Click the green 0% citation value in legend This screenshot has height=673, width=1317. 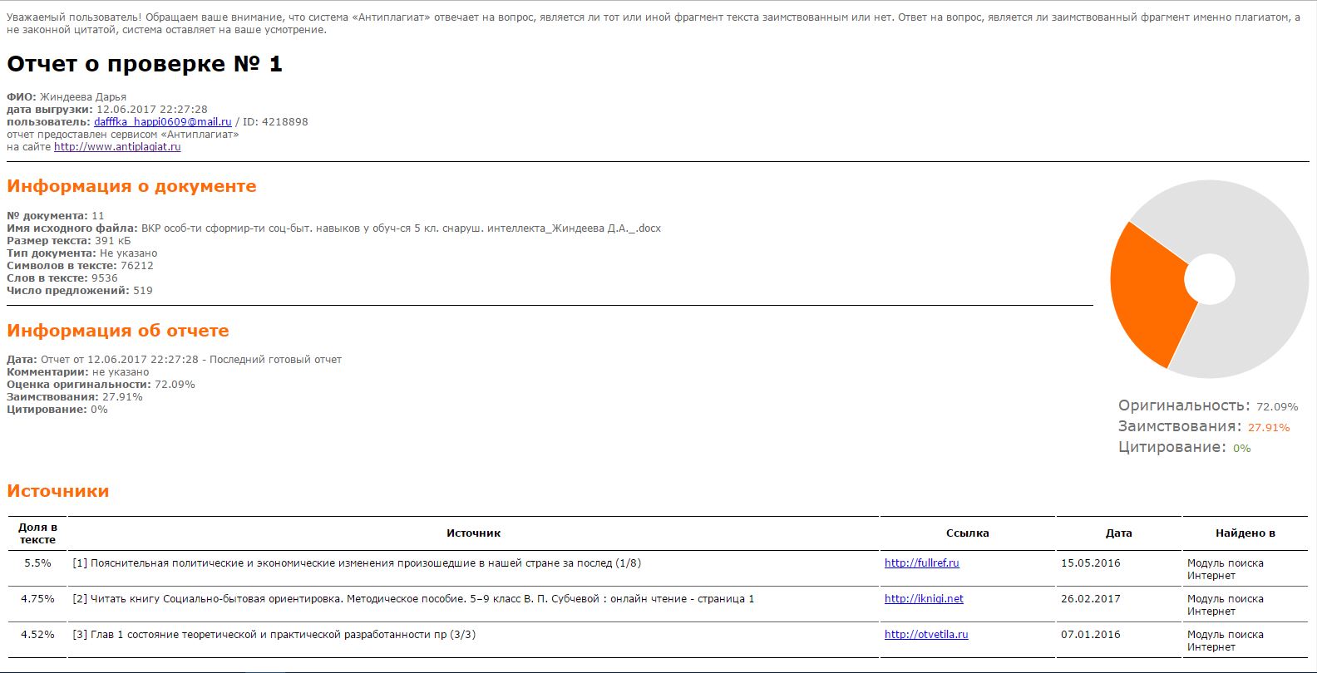click(1241, 449)
